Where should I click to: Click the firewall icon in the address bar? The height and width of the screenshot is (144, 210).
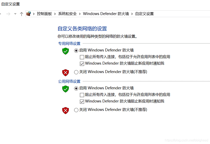pos(29,14)
